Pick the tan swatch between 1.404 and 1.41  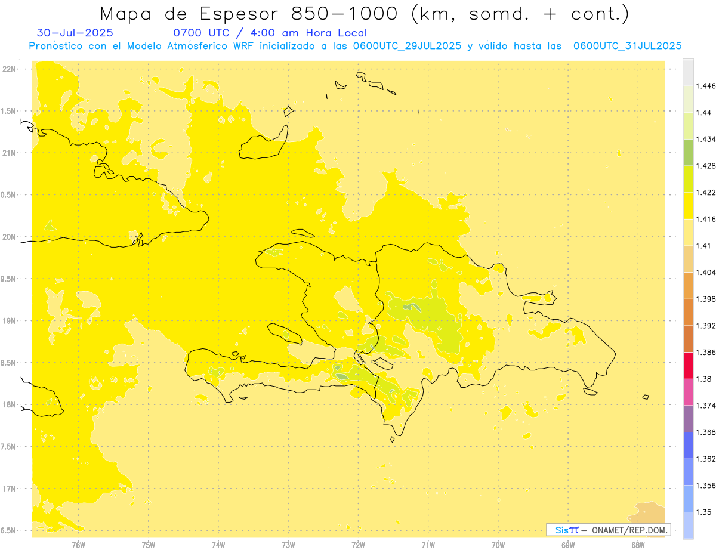[x=688, y=259]
